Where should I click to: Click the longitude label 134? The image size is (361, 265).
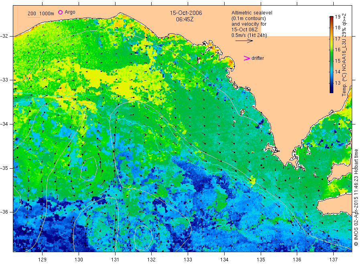(224, 260)
